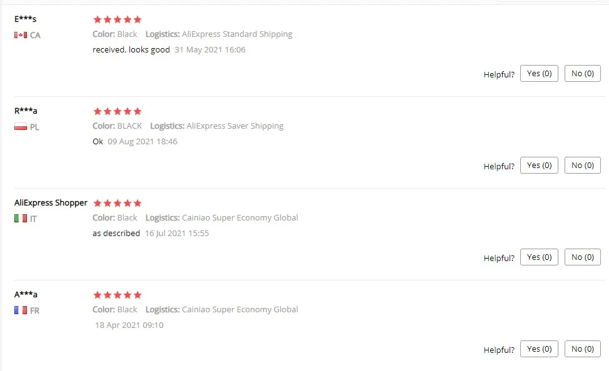Vote Yes on the AliExpress Shopper review
Image resolution: width=609 pixels, height=371 pixels.
pyautogui.click(x=539, y=257)
